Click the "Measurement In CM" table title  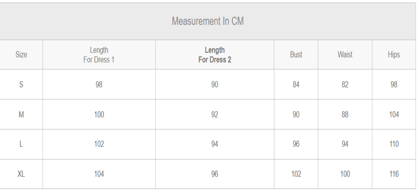click(x=208, y=21)
